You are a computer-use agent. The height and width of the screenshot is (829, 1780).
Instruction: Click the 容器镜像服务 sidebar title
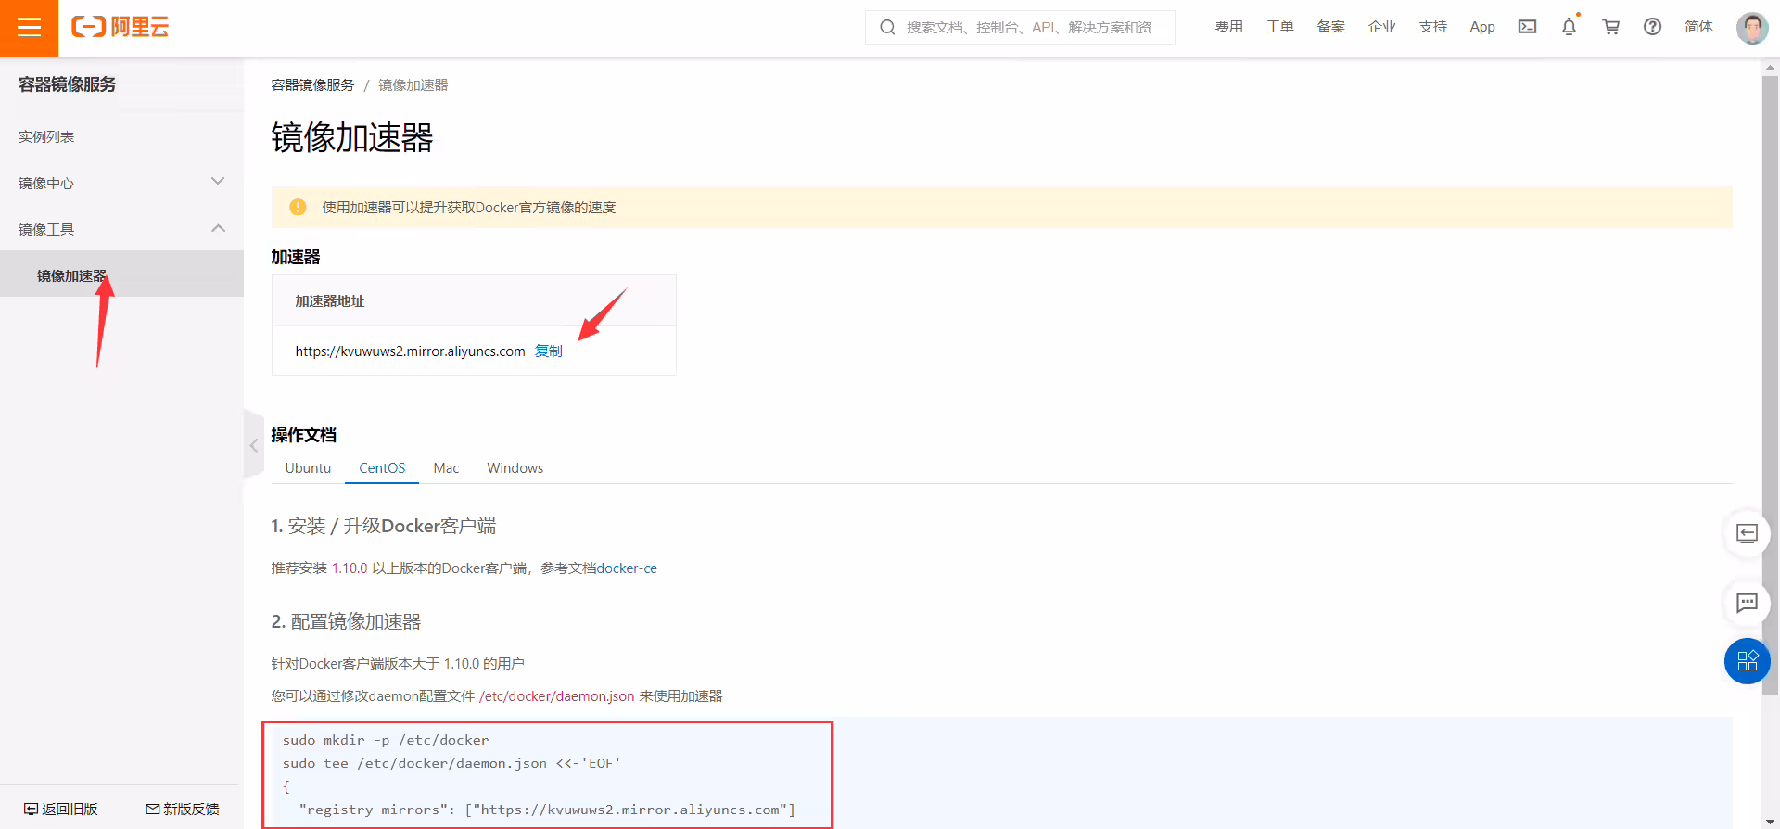tap(67, 84)
